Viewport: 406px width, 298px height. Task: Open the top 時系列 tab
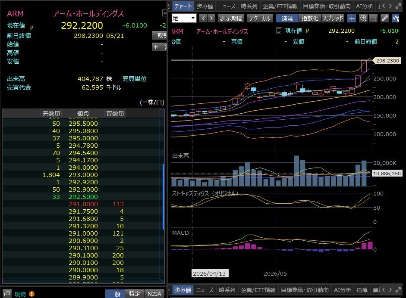249,6
